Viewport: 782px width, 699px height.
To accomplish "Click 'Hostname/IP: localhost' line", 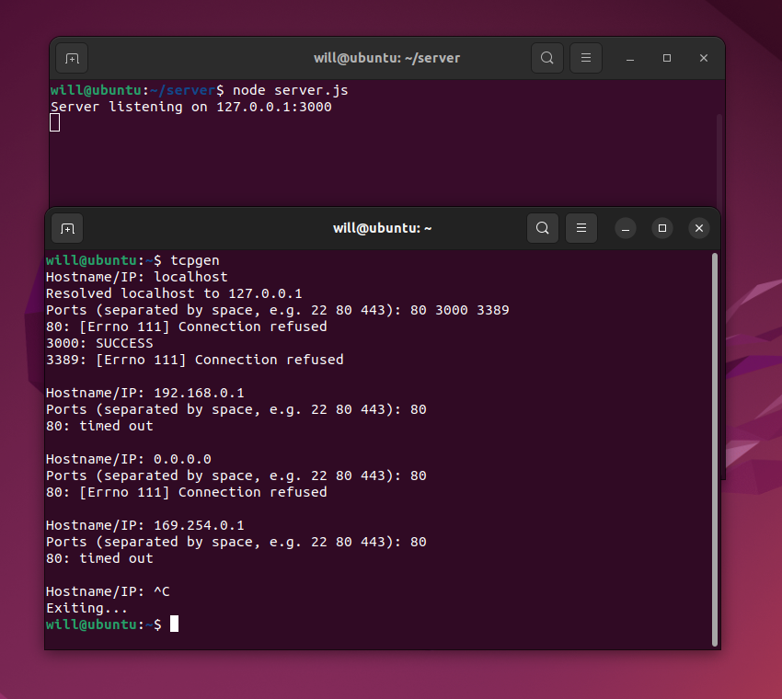I will pyautogui.click(x=137, y=277).
